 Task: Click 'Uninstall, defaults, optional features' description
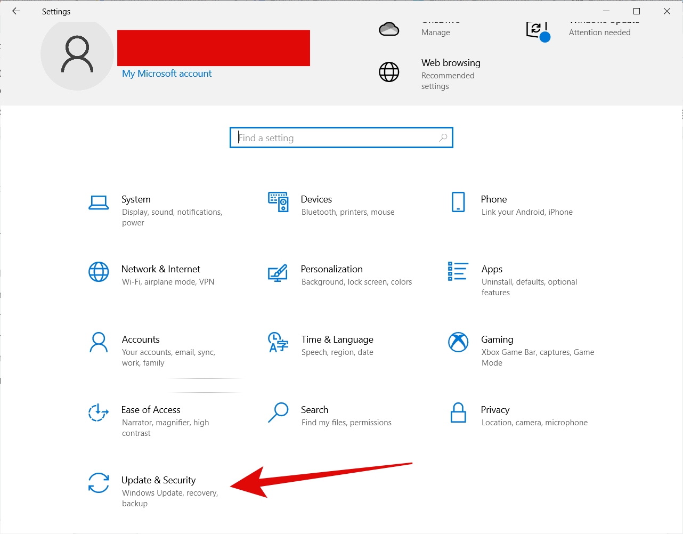(529, 287)
